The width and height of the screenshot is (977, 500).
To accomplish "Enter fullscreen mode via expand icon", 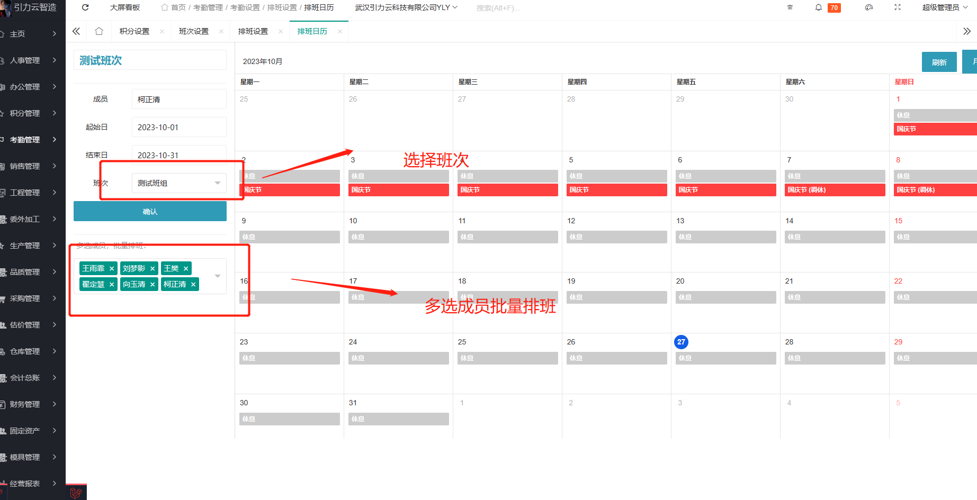I will 898,7.
